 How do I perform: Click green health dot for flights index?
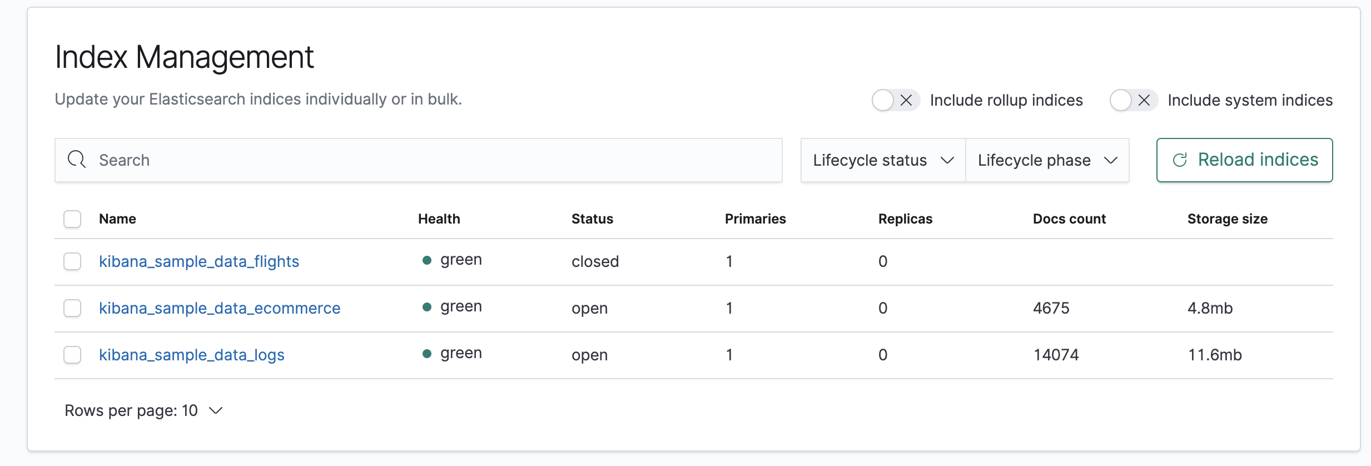[427, 260]
